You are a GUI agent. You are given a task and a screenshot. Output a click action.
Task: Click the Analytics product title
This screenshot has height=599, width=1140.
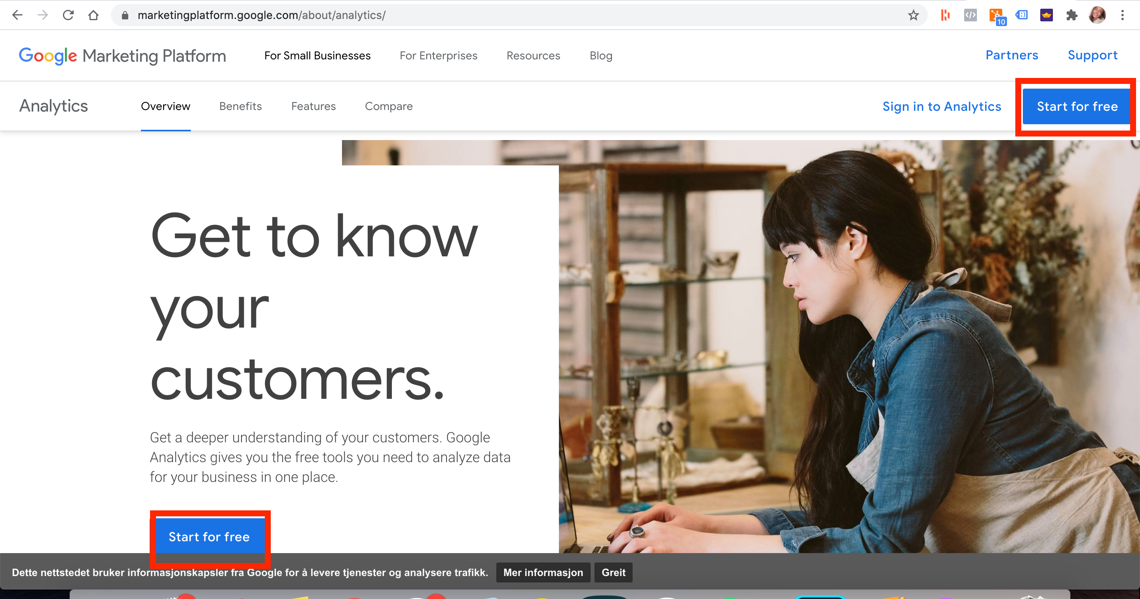tap(53, 106)
